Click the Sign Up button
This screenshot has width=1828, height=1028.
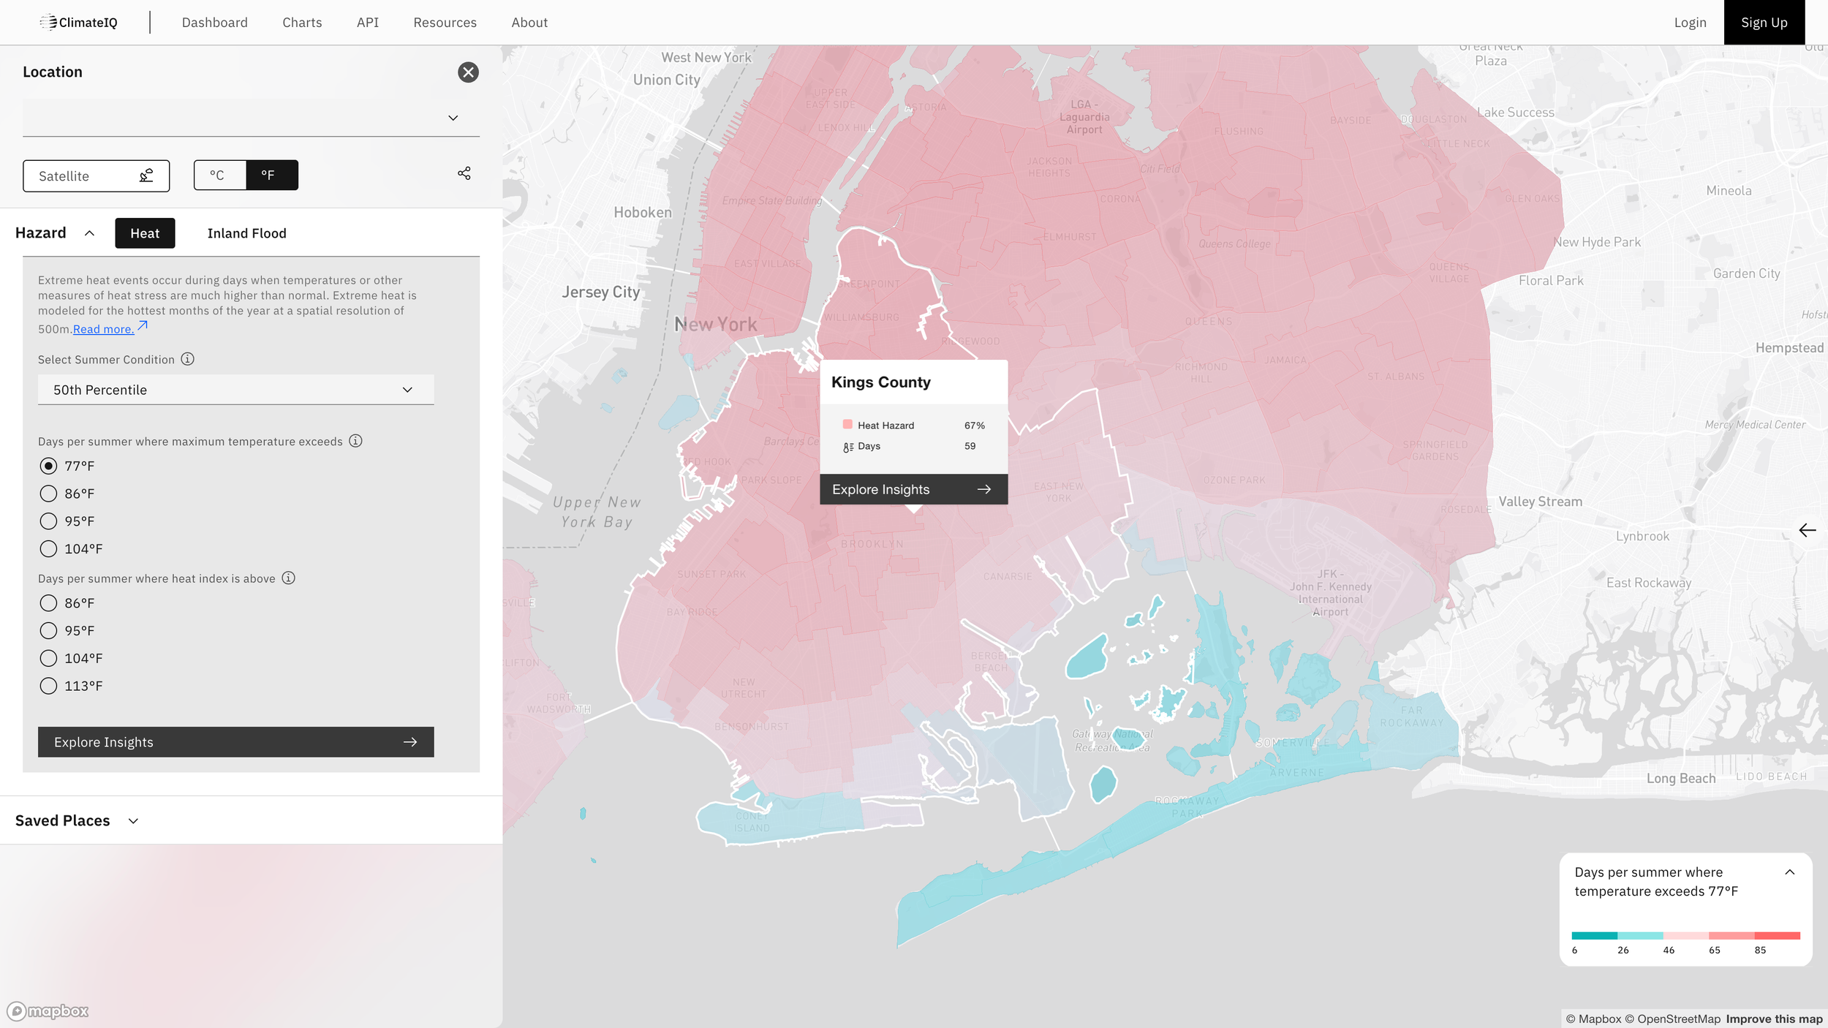coord(1764,23)
